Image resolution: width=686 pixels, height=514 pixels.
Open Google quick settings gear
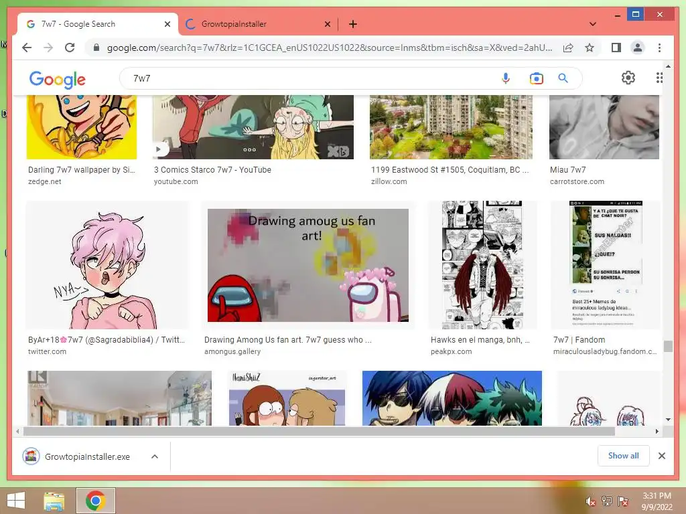[x=628, y=78]
